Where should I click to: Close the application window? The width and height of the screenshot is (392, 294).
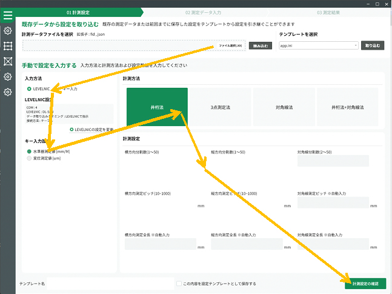tap(387, 4)
